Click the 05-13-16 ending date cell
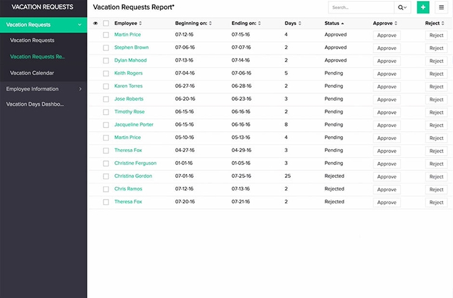This screenshot has height=298, width=453. pyautogui.click(x=241, y=137)
